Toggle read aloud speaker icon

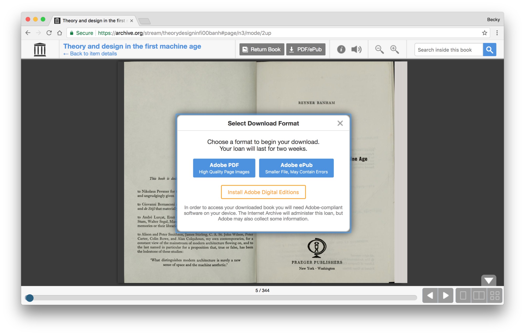point(356,49)
